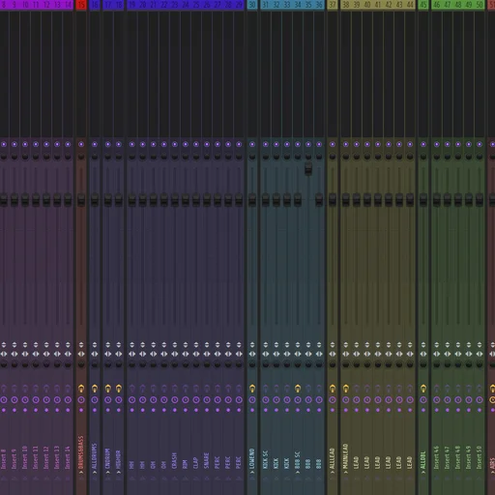Click the volume fader on MAINLEAD track

(x=346, y=199)
